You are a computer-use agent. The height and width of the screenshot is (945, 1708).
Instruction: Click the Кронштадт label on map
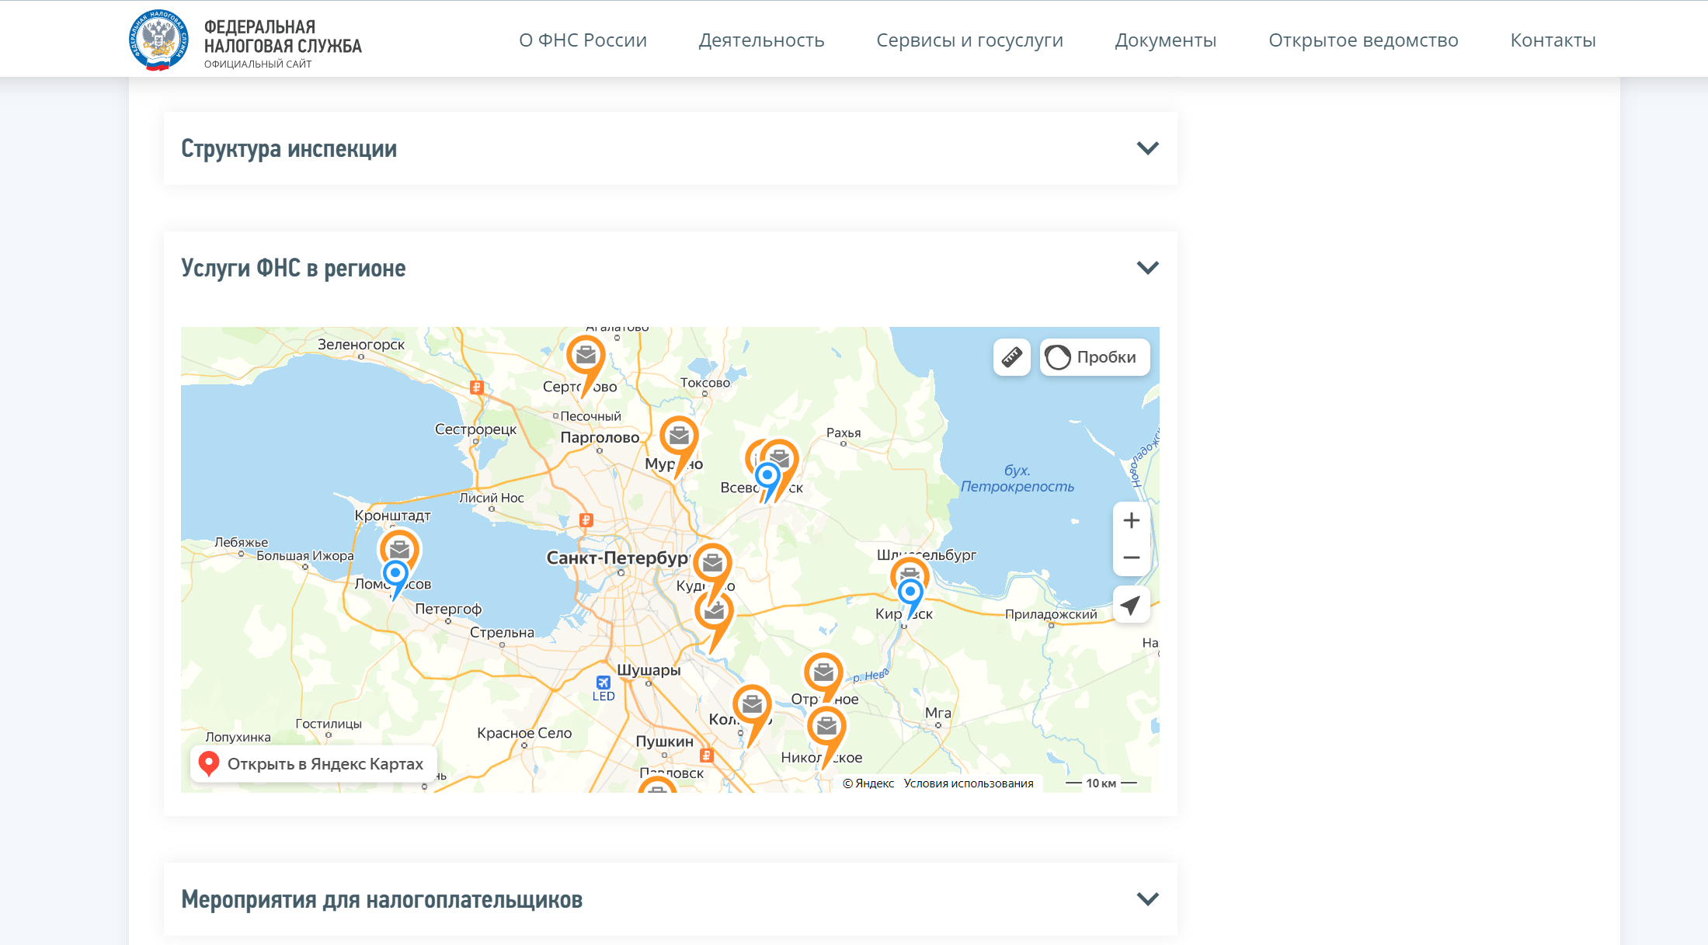pyautogui.click(x=392, y=516)
